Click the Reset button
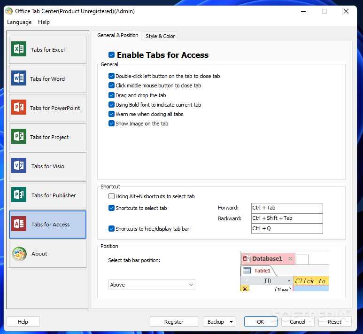Image resolution: width=363 pixels, height=334 pixels. pos(334,322)
